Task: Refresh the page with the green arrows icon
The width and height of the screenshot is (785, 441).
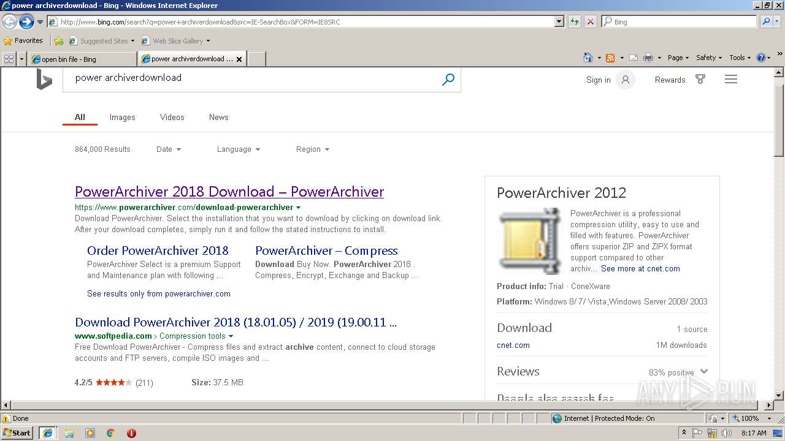Action: point(575,21)
